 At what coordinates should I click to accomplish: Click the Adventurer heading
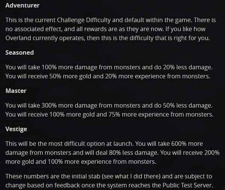pos(22,6)
